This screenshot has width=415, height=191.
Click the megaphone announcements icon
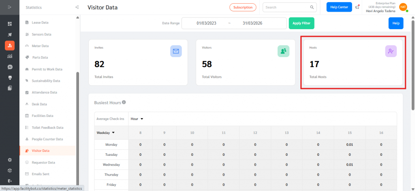point(357,7)
